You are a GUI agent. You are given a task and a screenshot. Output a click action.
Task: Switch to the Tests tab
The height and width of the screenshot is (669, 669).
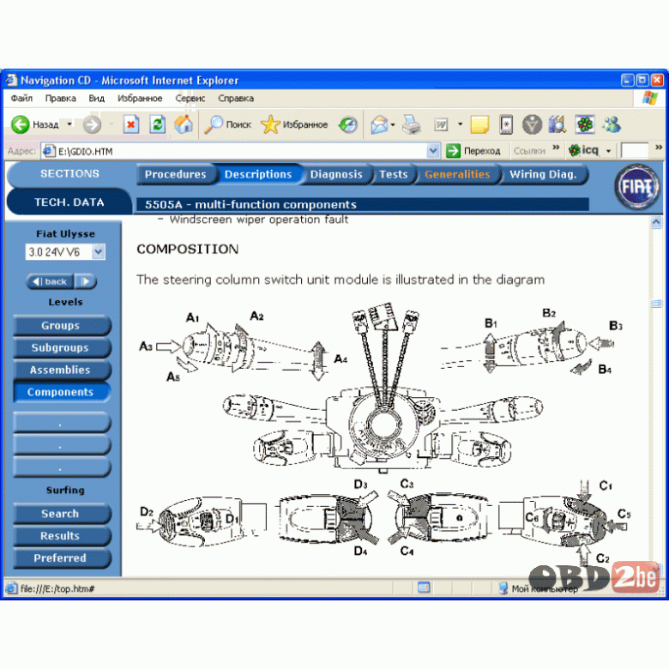pyautogui.click(x=394, y=174)
